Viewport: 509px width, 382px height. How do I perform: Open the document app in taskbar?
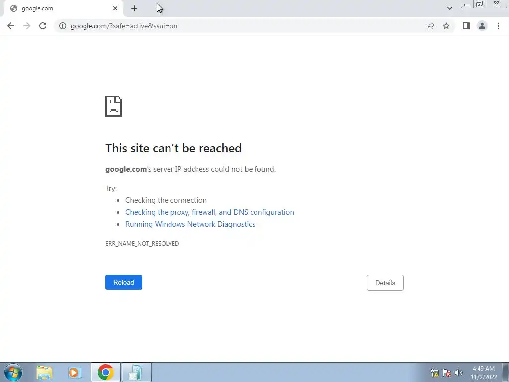coord(136,372)
